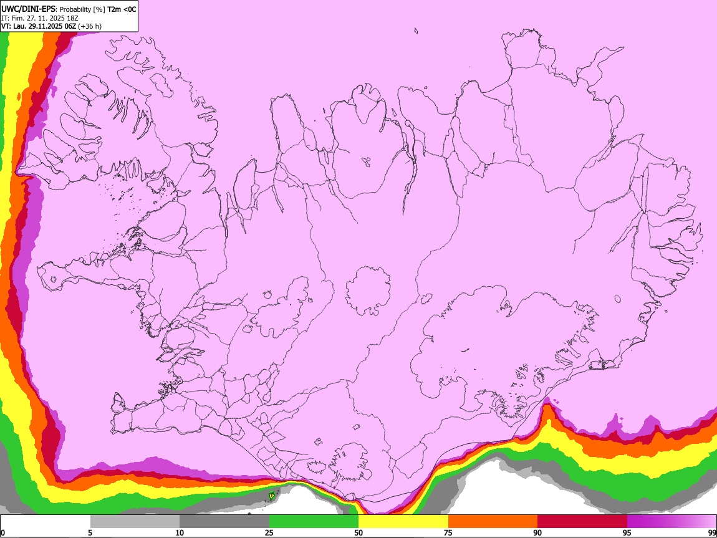
Task: Click the '(+36 h)' forecast lead time
Action: [x=90, y=26]
